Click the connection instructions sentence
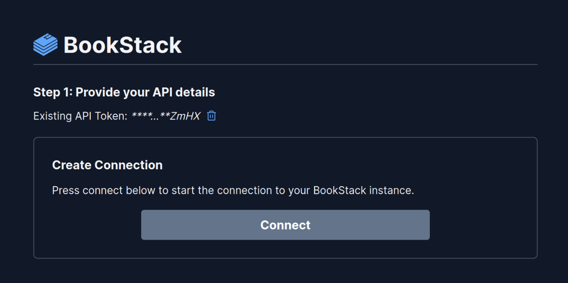The image size is (568, 283). pyautogui.click(x=233, y=190)
